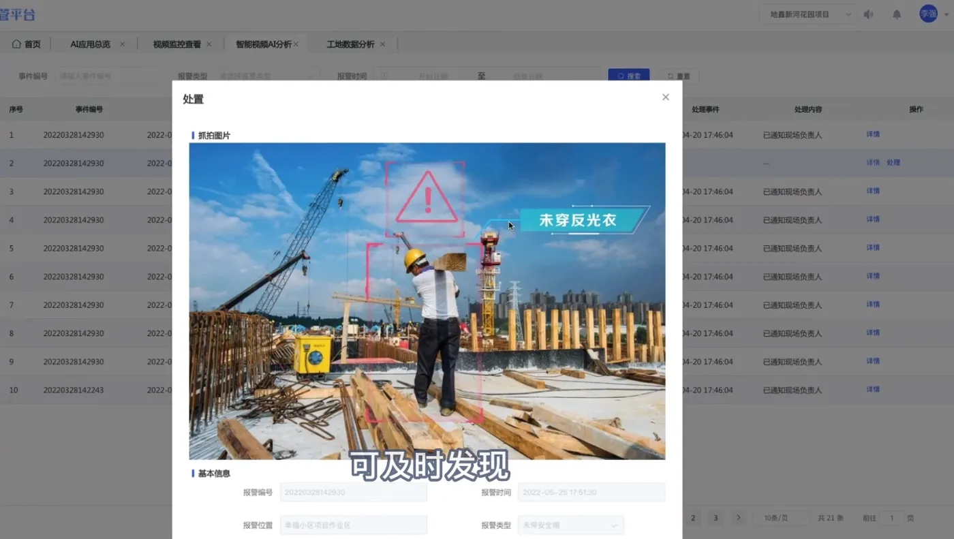Image resolution: width=954 pixels, height=539 pixels.
Task: Click the 搜索 search button
Action: [x=629, y=76]
